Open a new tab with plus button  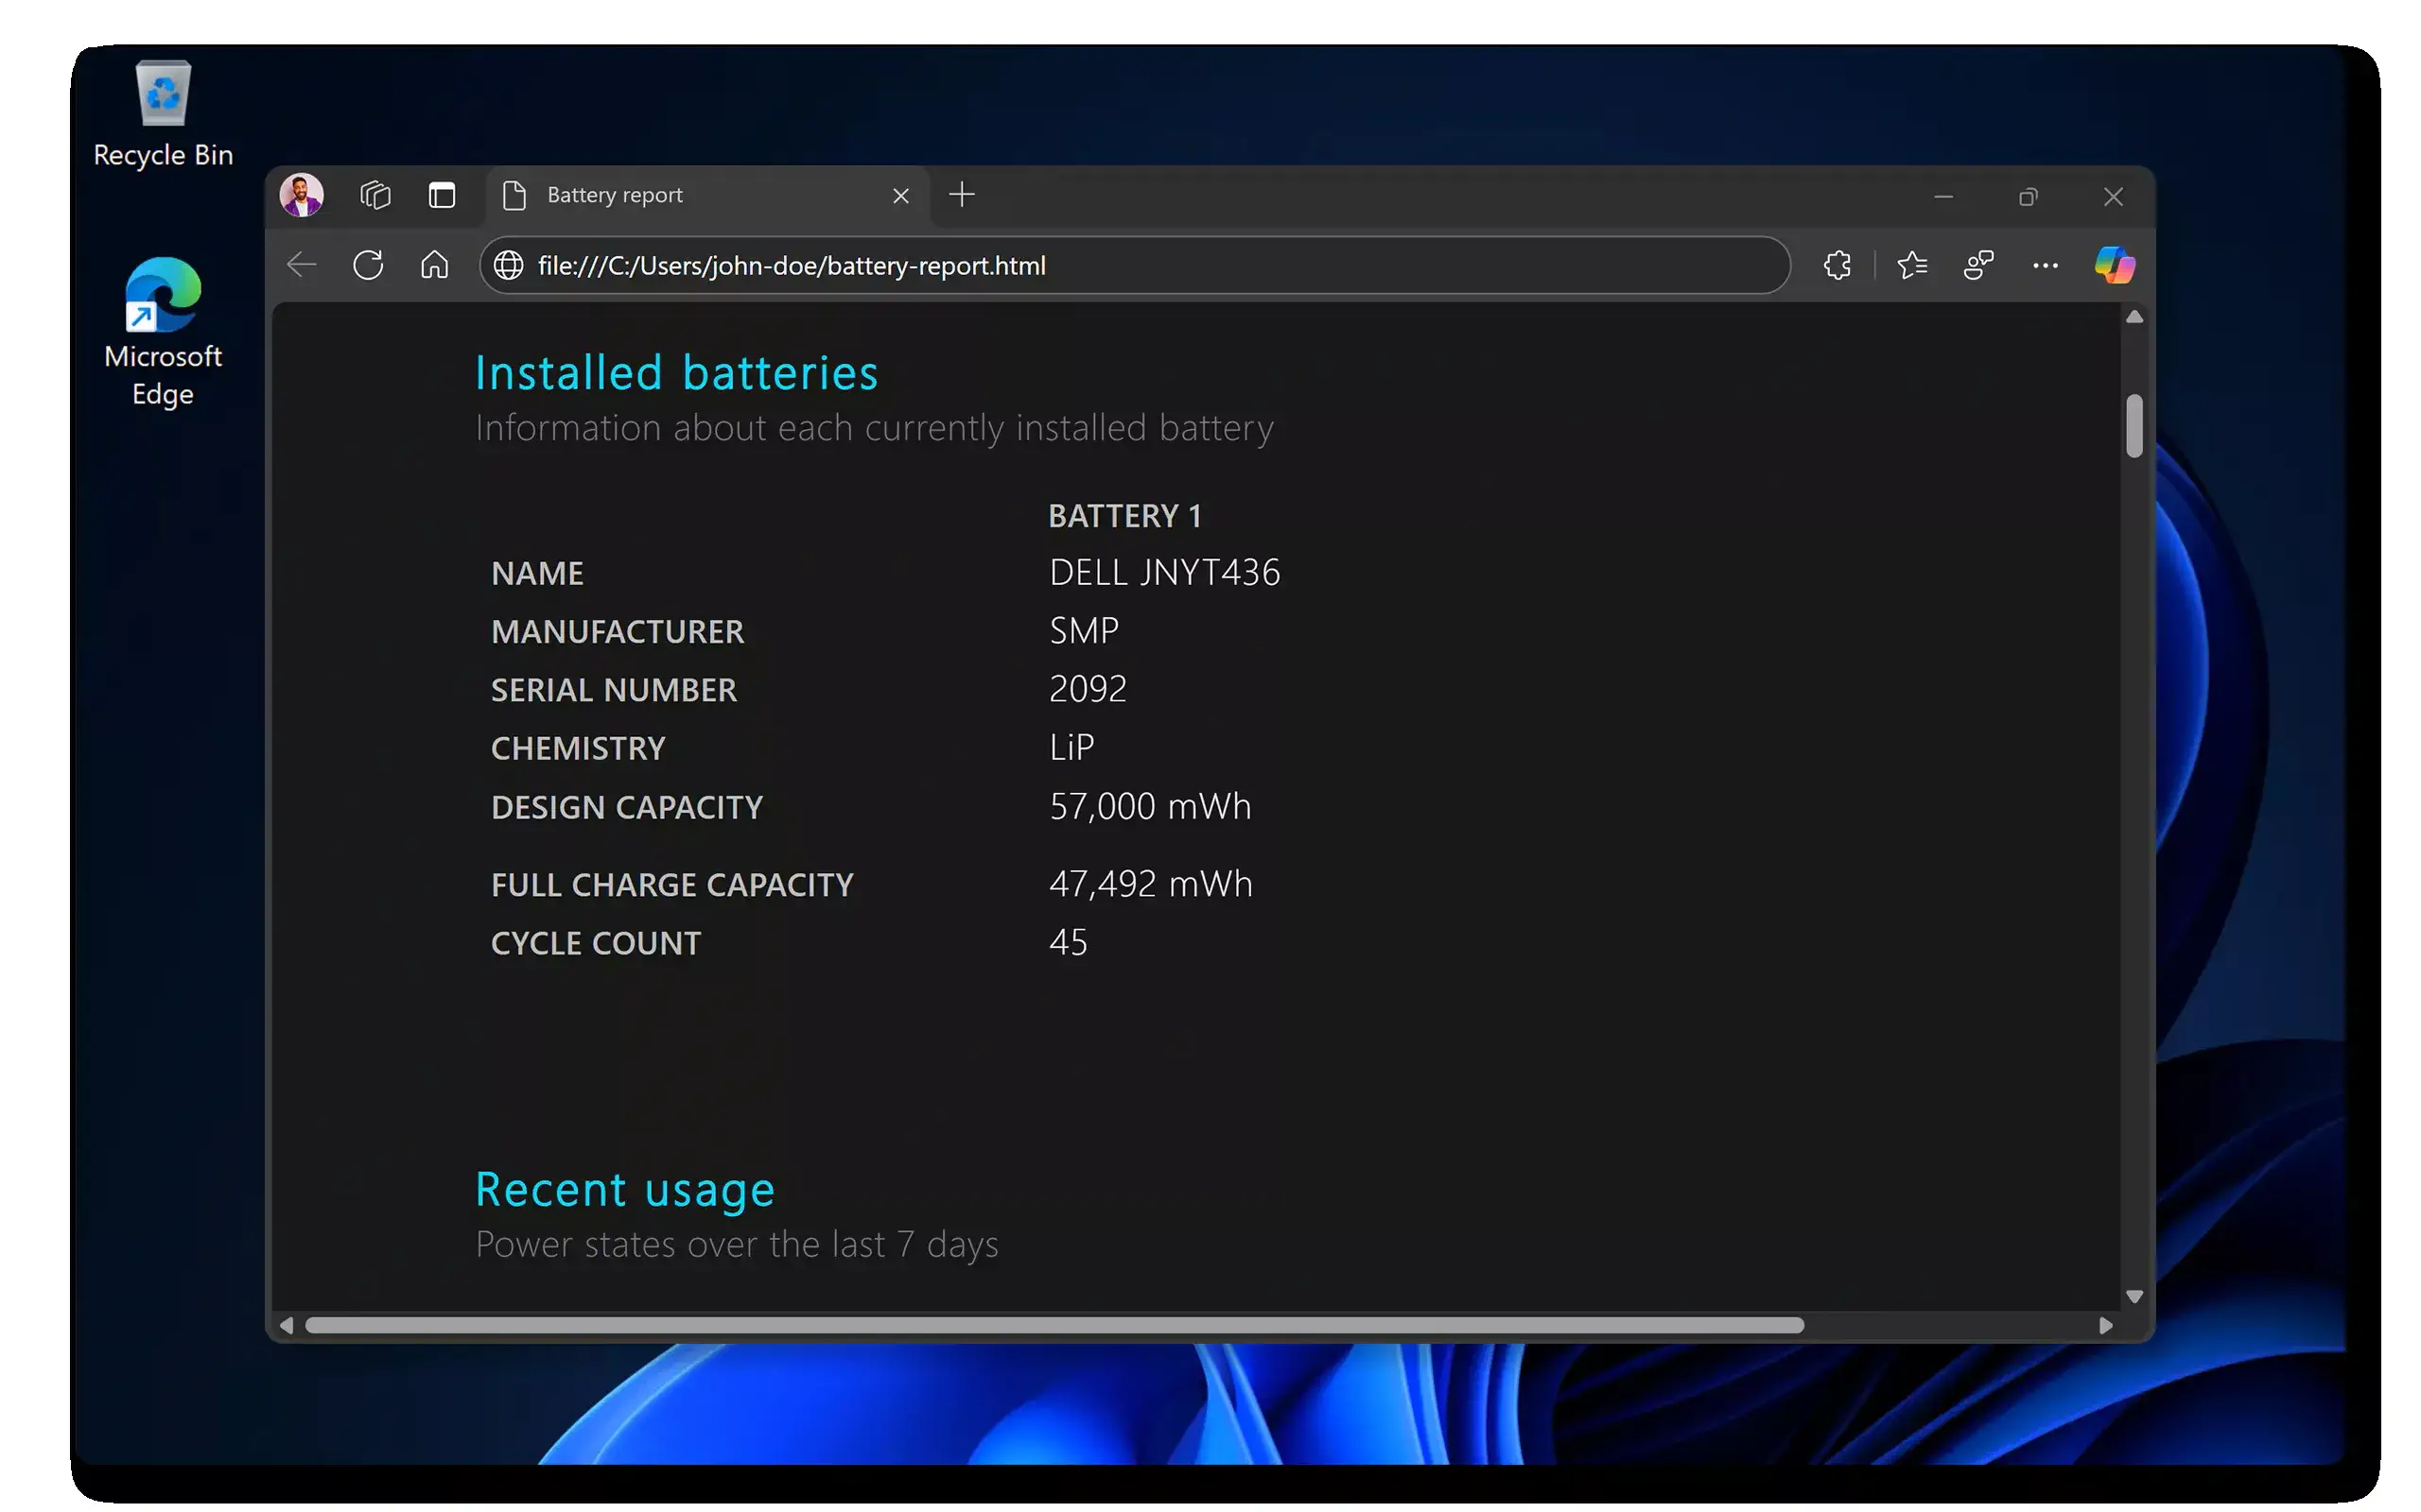pos(962,195)
